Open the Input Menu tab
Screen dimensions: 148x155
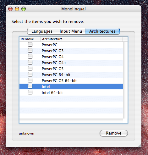[x=71, y=31]
